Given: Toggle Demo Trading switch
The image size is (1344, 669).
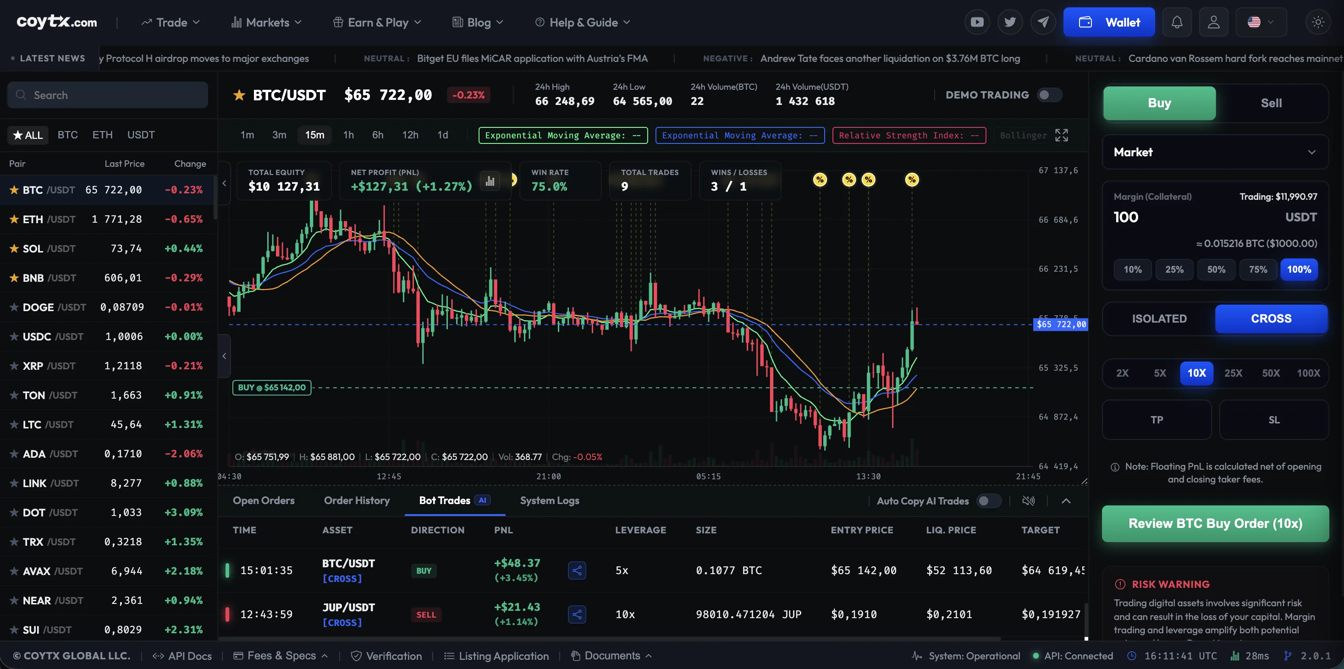Looking at the screenshot, I should 1049,95.
